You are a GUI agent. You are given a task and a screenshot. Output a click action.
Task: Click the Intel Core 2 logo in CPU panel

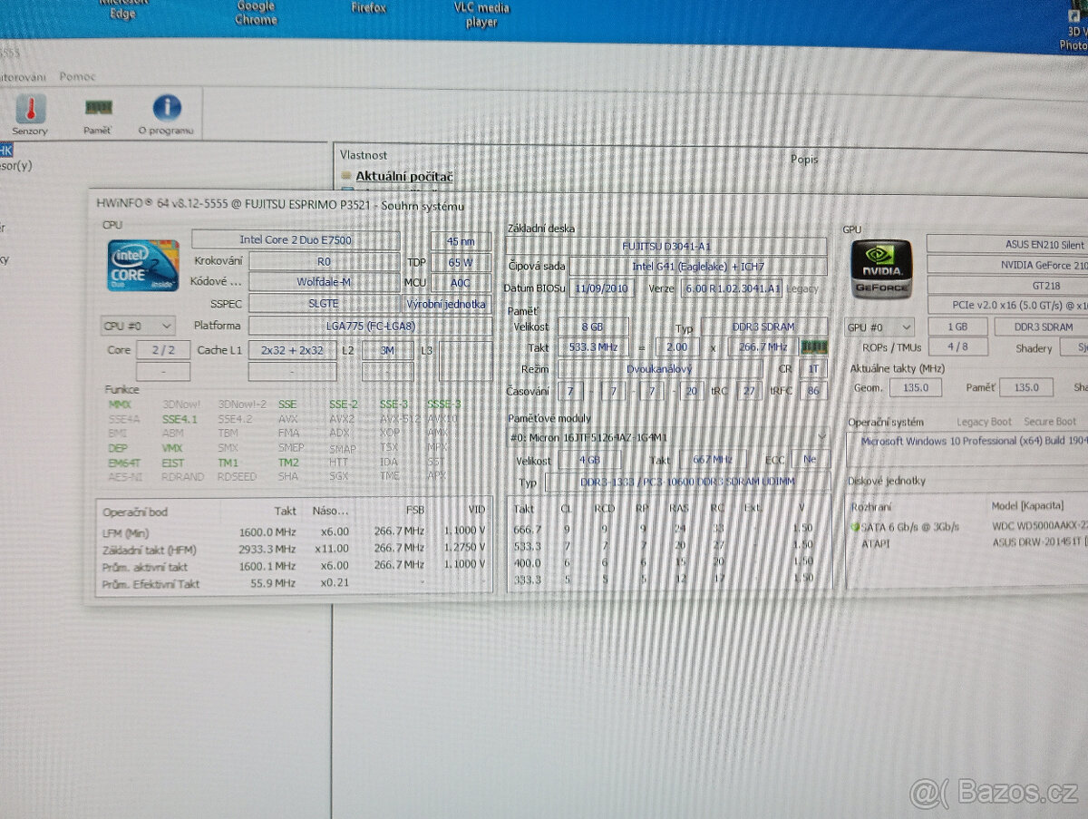[141, 265]
